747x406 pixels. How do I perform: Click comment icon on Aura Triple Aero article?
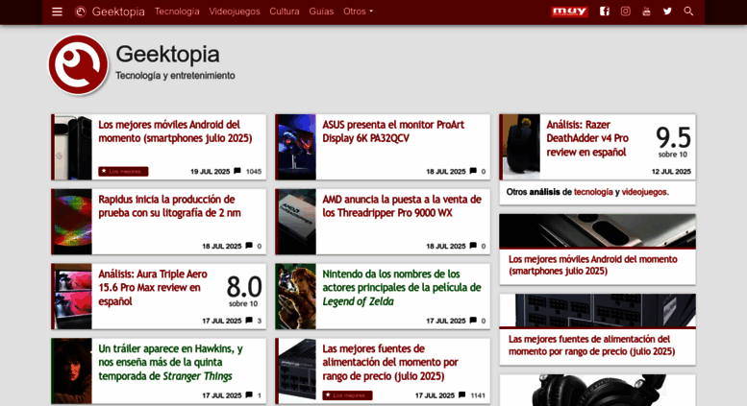249,321
